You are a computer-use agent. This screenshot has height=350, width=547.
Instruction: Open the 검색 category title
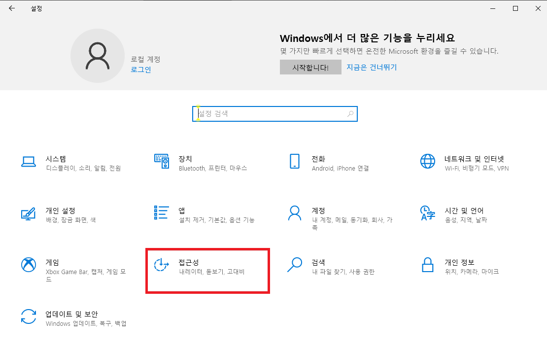point(318,262)
